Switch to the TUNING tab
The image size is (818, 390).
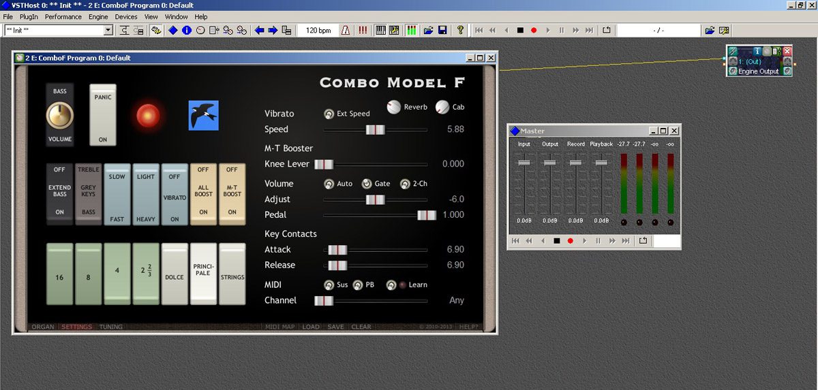click(111, 327)
